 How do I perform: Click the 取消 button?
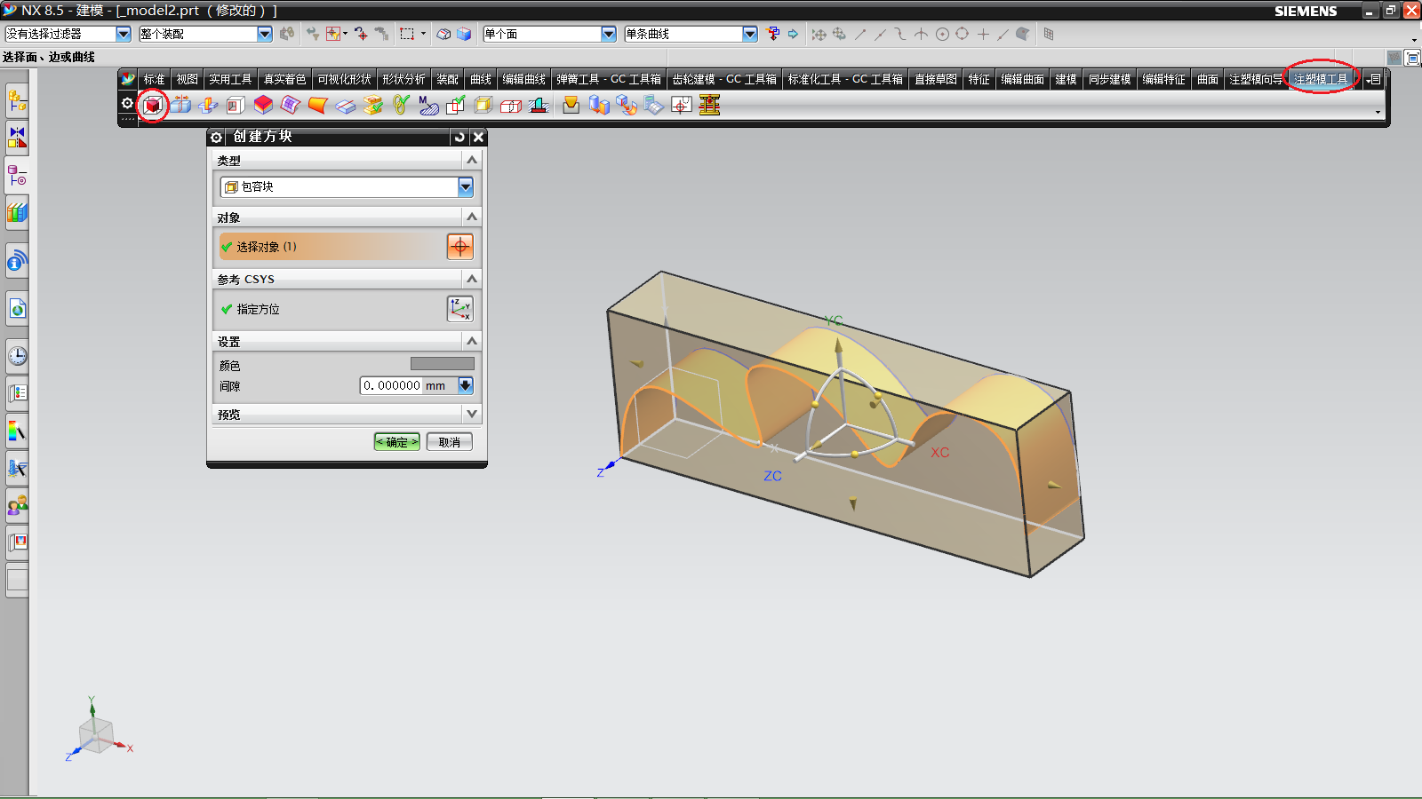(450, 442)
